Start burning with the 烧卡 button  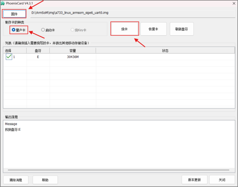(124, 29)
